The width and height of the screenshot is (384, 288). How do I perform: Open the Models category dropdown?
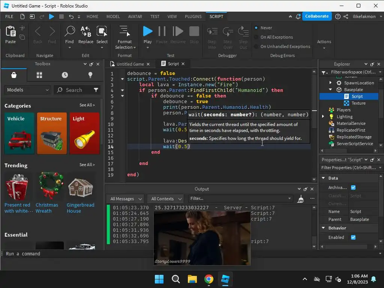coord(28,90)
